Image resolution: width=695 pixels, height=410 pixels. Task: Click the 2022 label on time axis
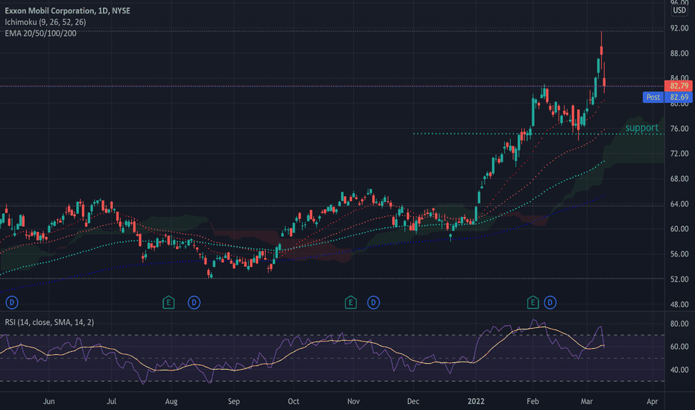[476, 401]
